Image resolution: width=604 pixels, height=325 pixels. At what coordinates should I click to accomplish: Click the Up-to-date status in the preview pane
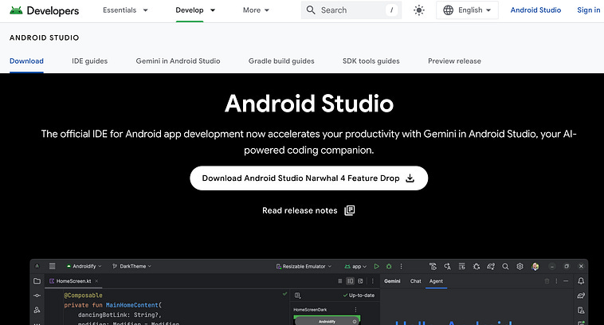[x=359, y=296]
